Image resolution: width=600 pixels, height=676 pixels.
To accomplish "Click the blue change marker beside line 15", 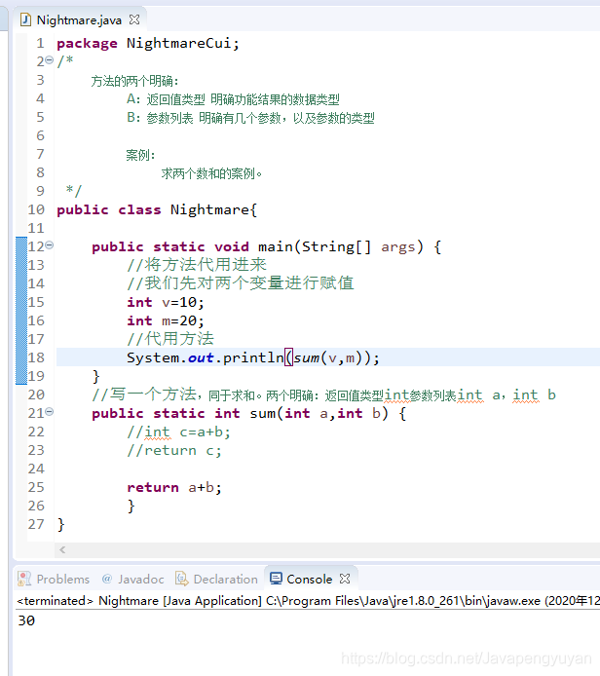I will coord(21,302).
